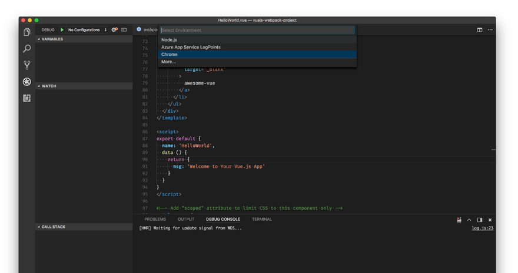Toggle the panel position icon

(x=480, y=220)
